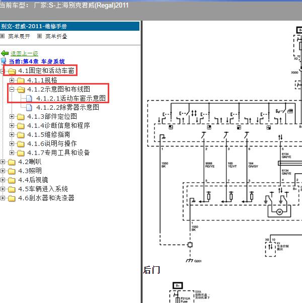This screenshot has height=303, width=302.
Task: Click the 返回上一级 link
Action: (x=24, y=53)
